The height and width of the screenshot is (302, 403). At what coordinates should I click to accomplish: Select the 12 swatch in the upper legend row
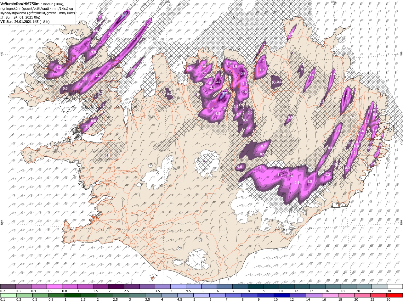(302, 287)
